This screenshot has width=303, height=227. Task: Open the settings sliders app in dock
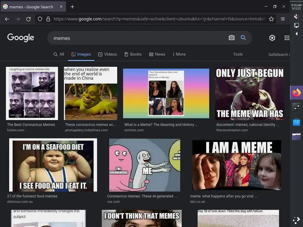click(x=296, y=107)
